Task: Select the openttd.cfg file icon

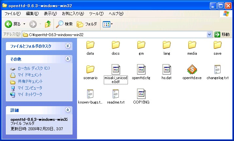Action: pos(141,69)
